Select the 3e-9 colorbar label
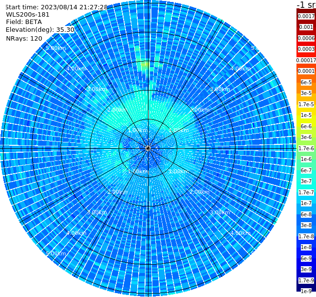The width and height of the screenshot is (316, 297). (306, 269)
